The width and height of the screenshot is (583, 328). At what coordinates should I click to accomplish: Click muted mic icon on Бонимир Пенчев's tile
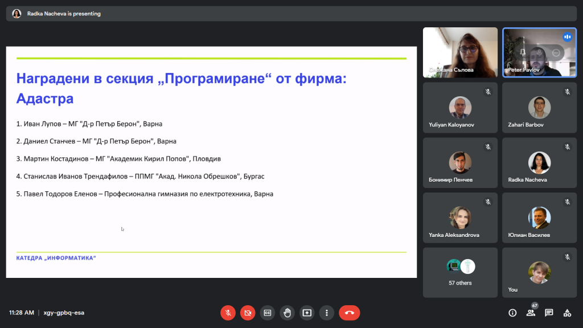pos(488,147)
